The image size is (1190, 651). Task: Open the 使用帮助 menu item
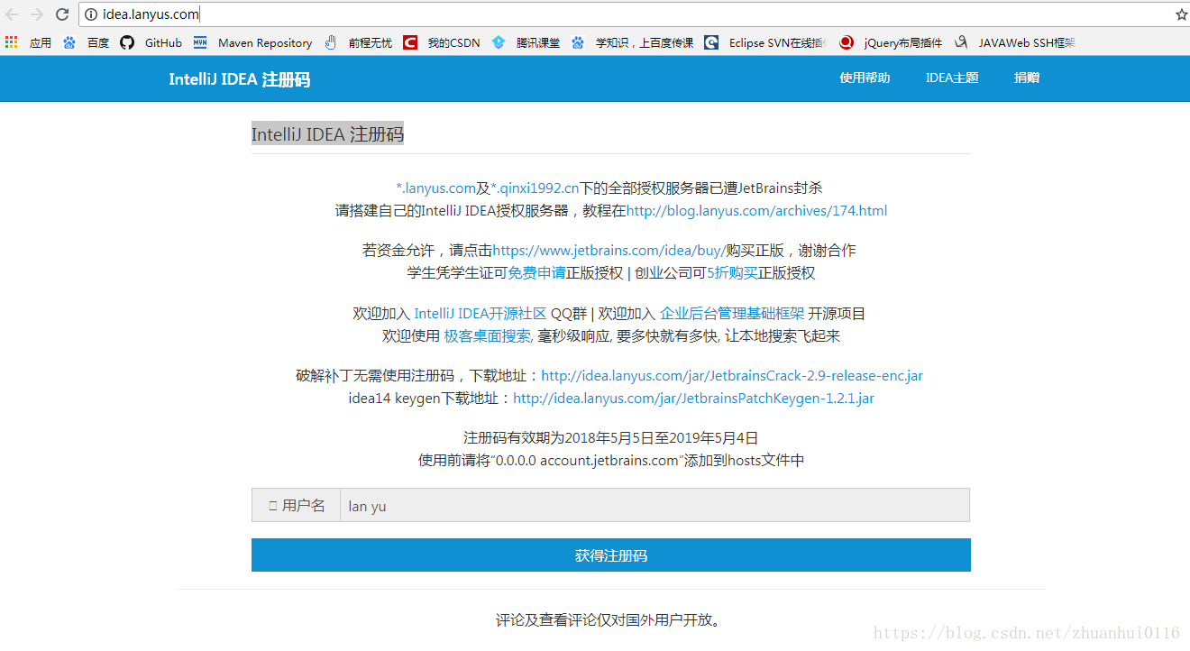865,78
